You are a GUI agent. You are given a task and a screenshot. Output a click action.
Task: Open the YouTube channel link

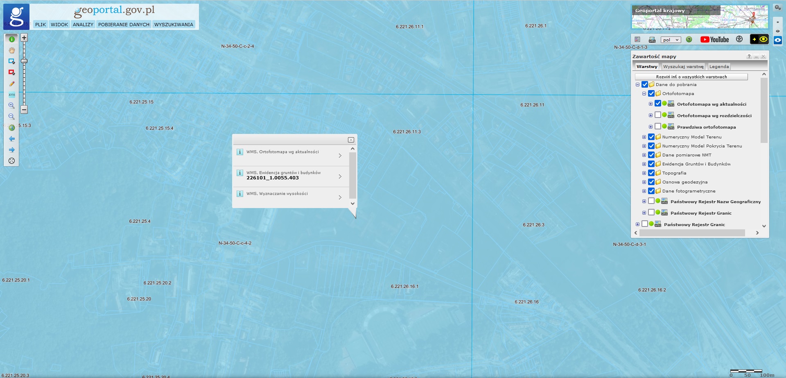tap(715, 40)
